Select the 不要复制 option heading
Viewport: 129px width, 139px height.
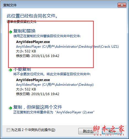pyautogui.click(x=22, y=69)
